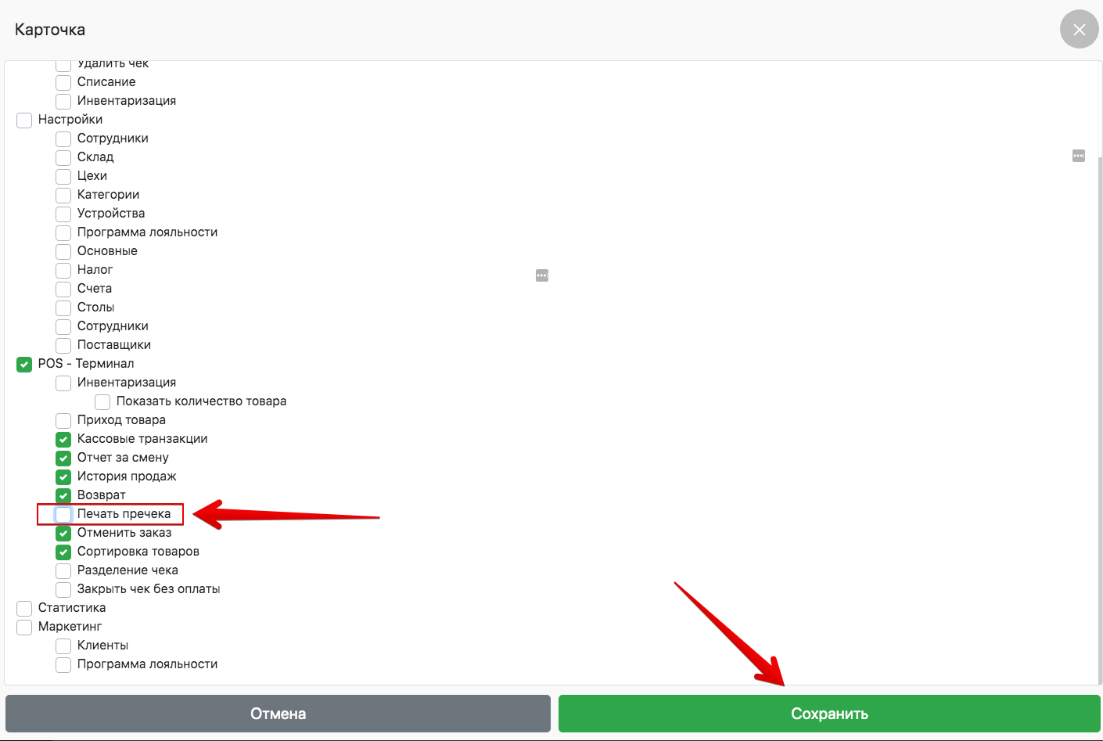Disable Сортировка товаров checkbox
Screen dimensions: 1103x741
63,552
